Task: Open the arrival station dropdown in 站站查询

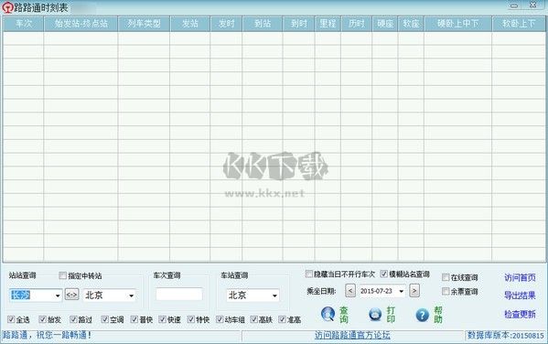Action: click(x=132, y=296)
